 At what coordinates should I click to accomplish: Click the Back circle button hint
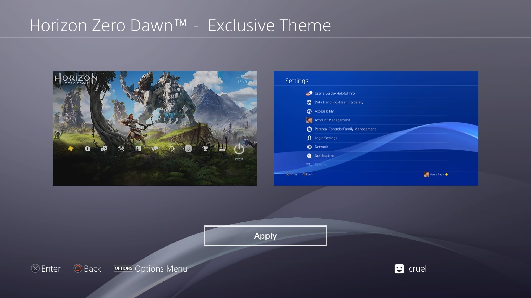tap(87, 268)
